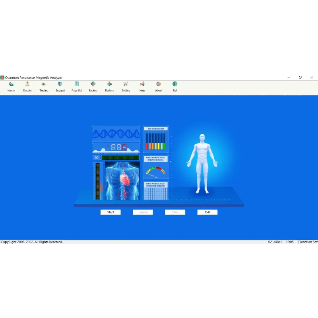The image size is (318, 318).
Task: Click the red digital counter display
Action: [x=116, y=147]
